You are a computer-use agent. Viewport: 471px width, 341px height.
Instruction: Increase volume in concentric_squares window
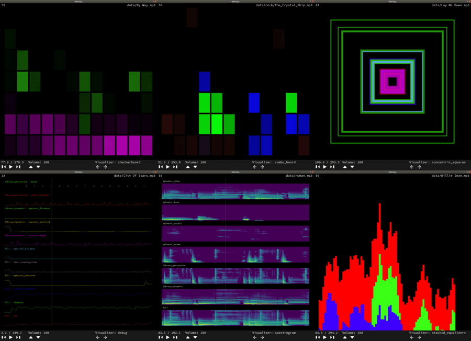[345, 167]
